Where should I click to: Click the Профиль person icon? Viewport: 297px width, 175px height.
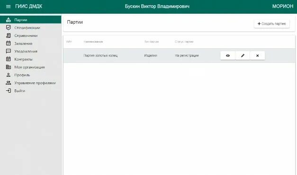9,75
